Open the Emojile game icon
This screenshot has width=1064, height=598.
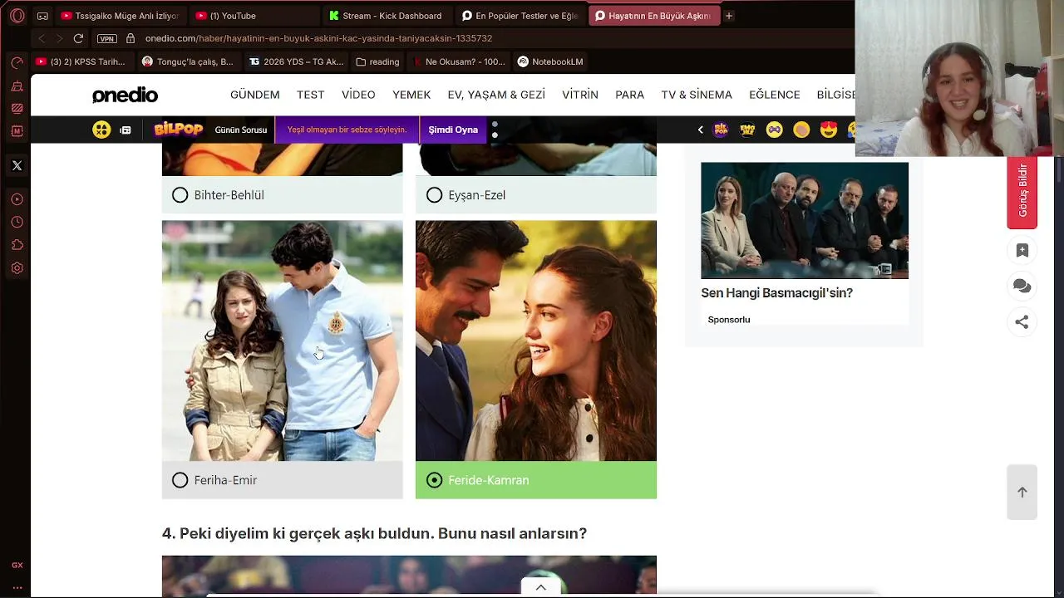pos(747,130)
